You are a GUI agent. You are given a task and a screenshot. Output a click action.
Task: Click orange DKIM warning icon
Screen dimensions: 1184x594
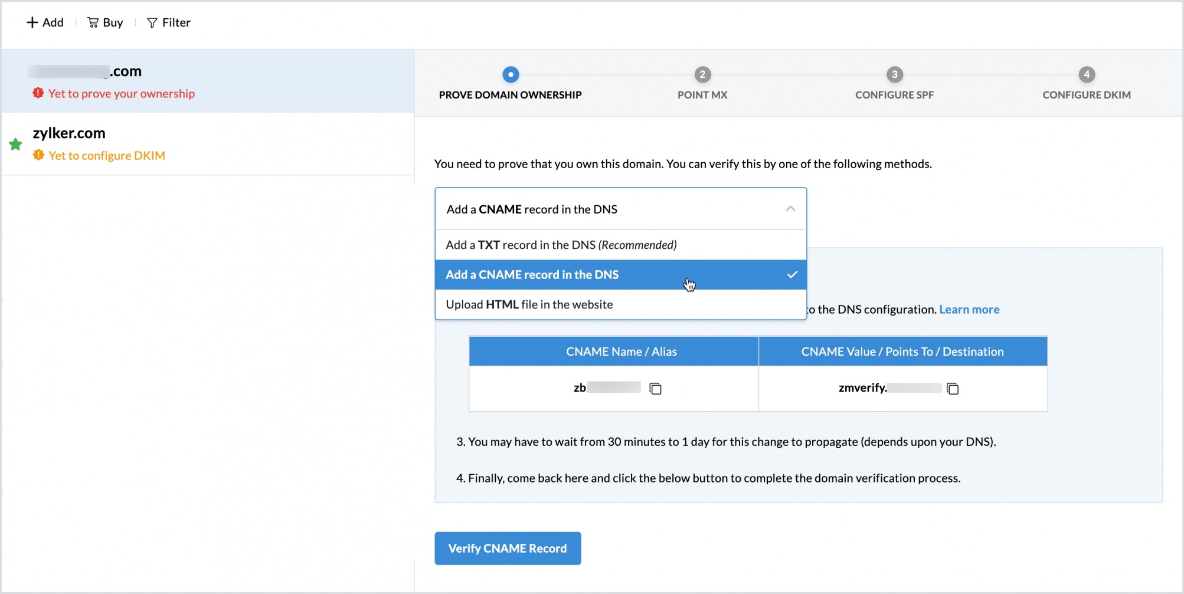click(38, 155)
